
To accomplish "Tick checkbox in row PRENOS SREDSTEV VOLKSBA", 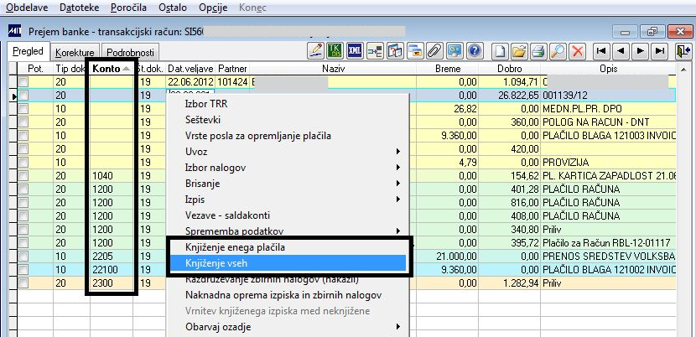I will [23, 257].
